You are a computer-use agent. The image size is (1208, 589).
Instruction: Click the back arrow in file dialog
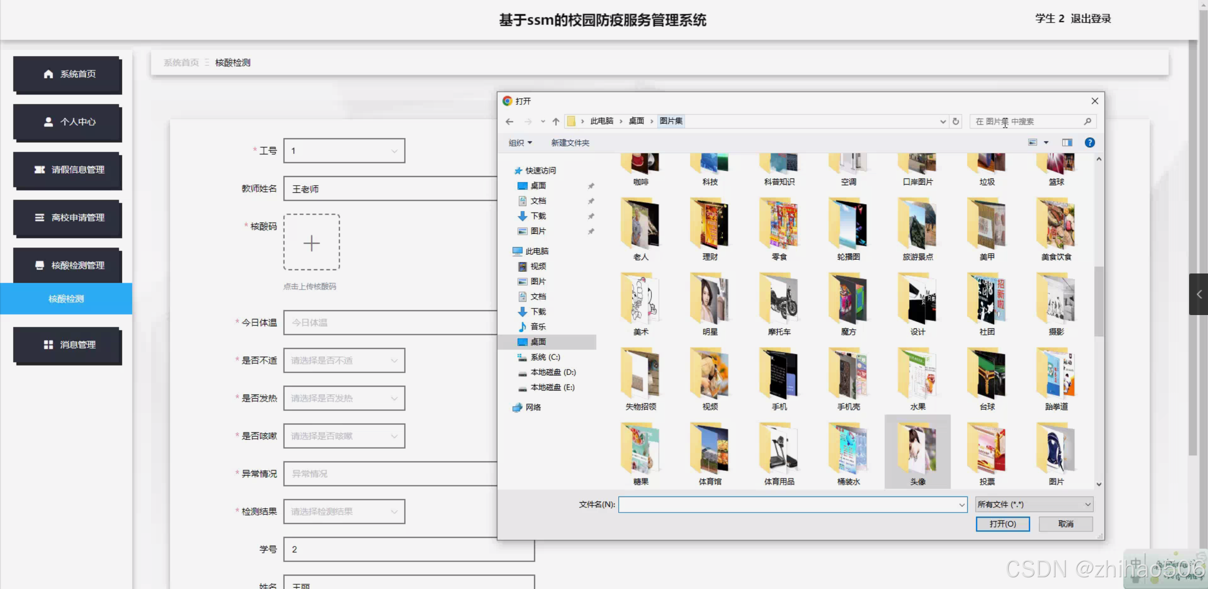[509, 121]
